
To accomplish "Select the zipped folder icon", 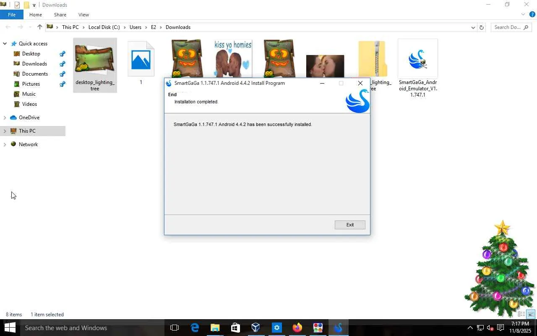I will tap(373, 59).
